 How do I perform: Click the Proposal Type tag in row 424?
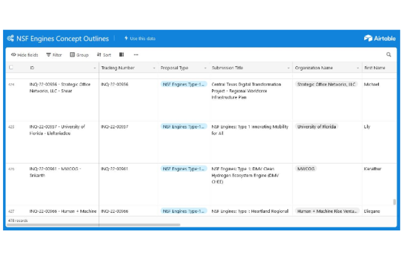click(x=183, y=84)
